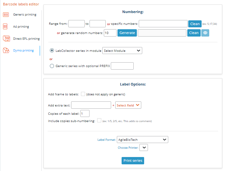Image resolution: width=227 pixels, height=171 pixels.
Task: Click the Dymo printing label icon
Action: point(6,51)
